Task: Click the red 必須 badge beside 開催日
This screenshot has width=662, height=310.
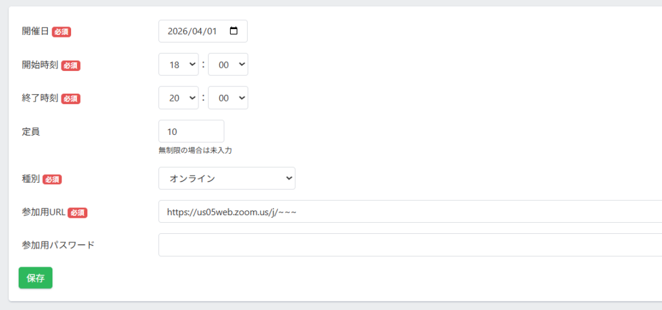Action: (x=61, y=32)
